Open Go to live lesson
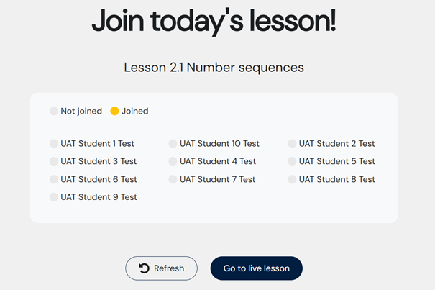This screenshot has height=290, width=435. [x=256, y=268]
